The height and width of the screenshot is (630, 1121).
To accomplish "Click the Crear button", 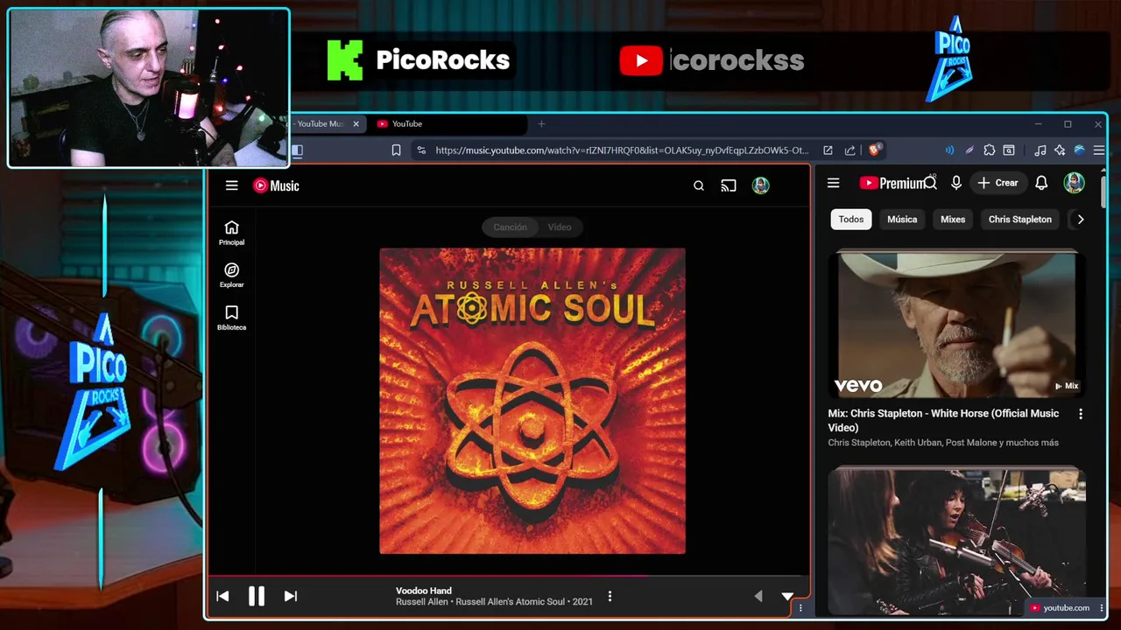I will tap(998, 183).
